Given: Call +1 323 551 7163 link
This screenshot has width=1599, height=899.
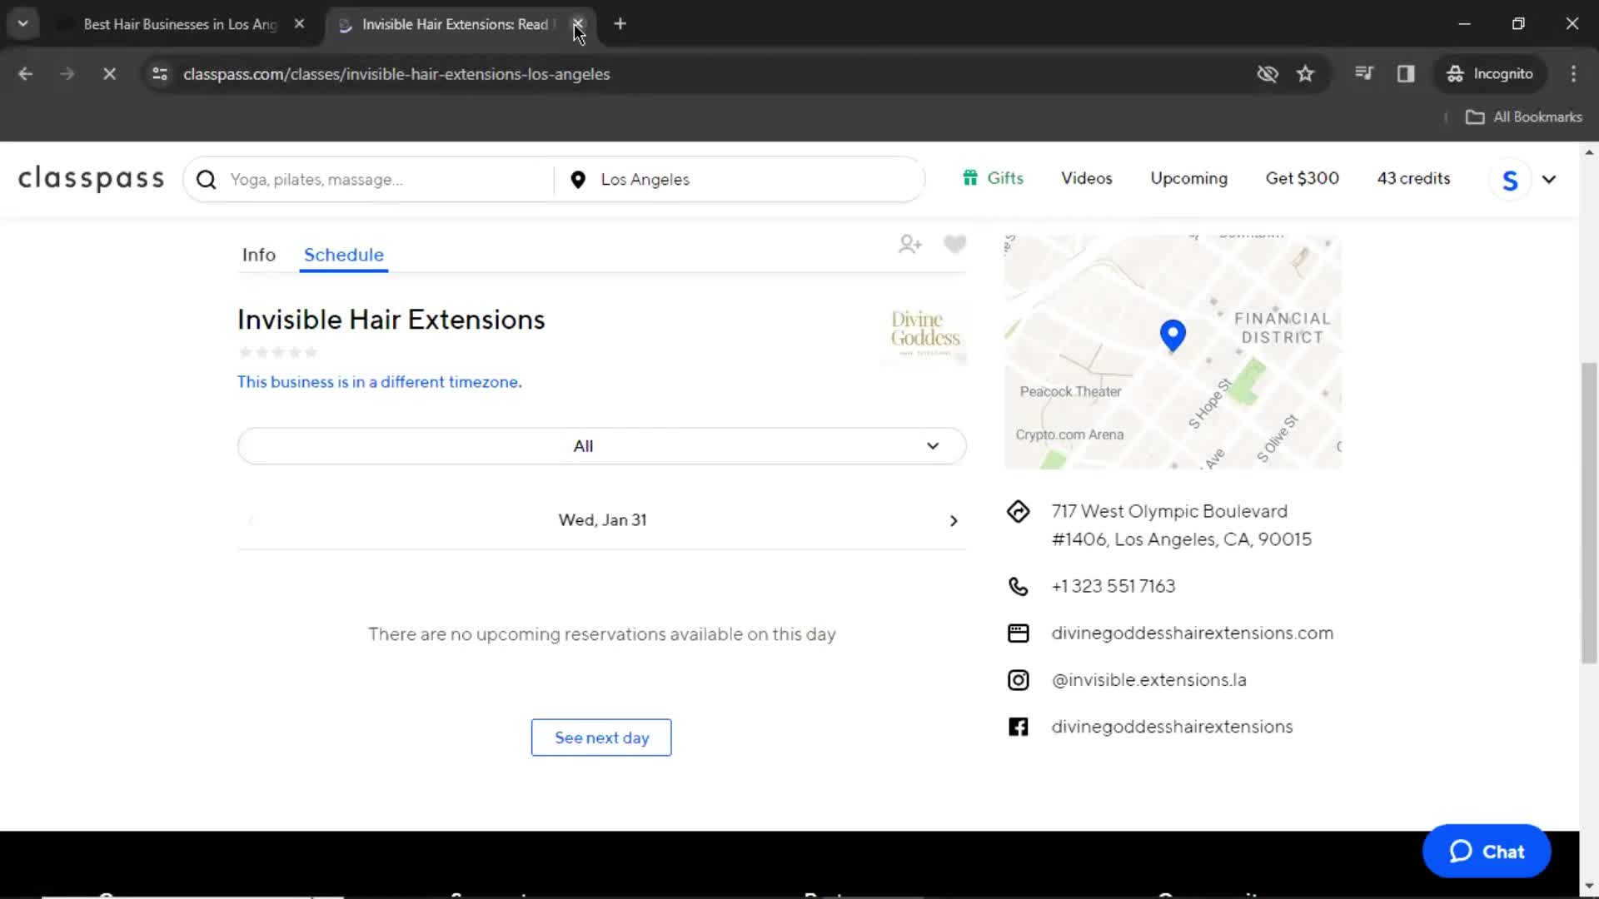Looking at the screenshot, I should click(1113, 586).
